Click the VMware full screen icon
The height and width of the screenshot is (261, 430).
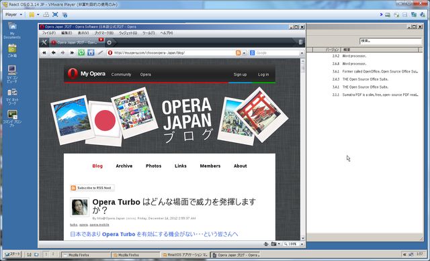coord(55,15)
